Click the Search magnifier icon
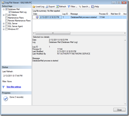The image size is (129, 116). tap(80, 7)
